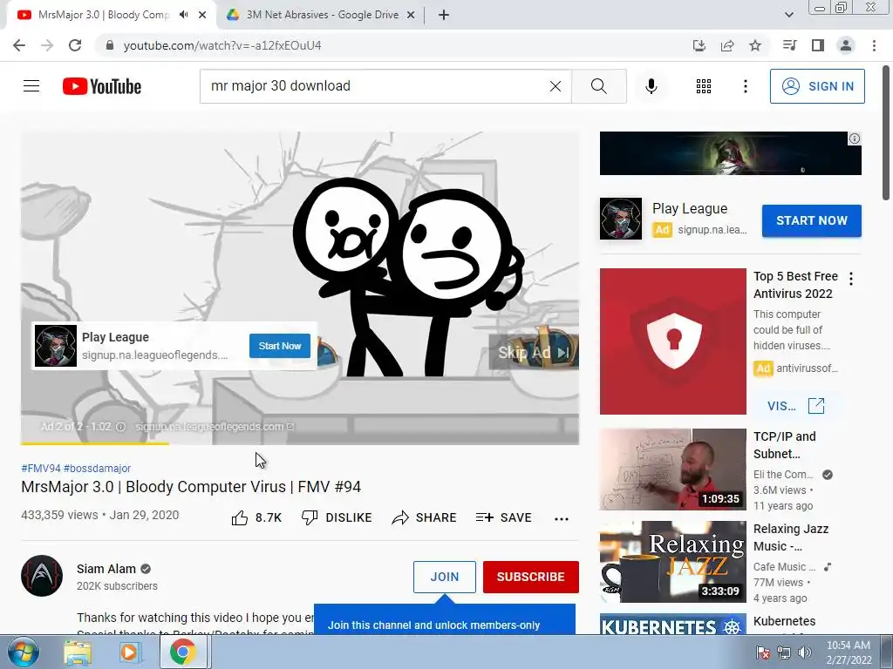View site info via the padlock icon
Screen dimensions: 893x669
[x=110, y=45]
